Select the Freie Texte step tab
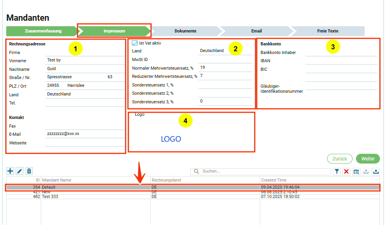Screen dimensions: 385x225 click(327, 31)
